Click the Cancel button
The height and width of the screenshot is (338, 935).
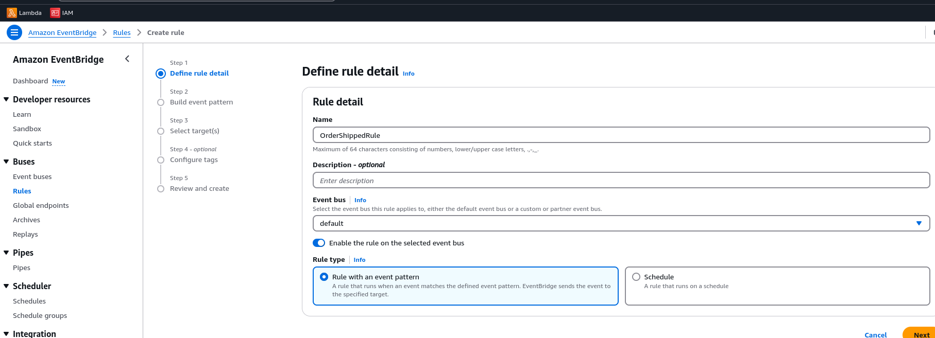pyautogui.click(x=875, y=334)
